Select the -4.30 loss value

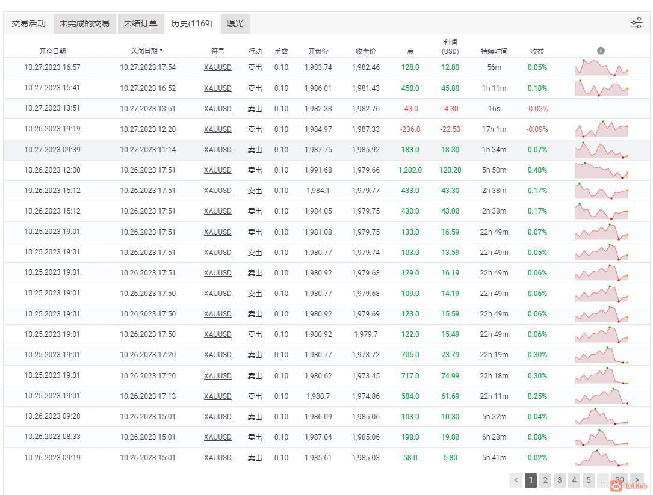point(450,109)
